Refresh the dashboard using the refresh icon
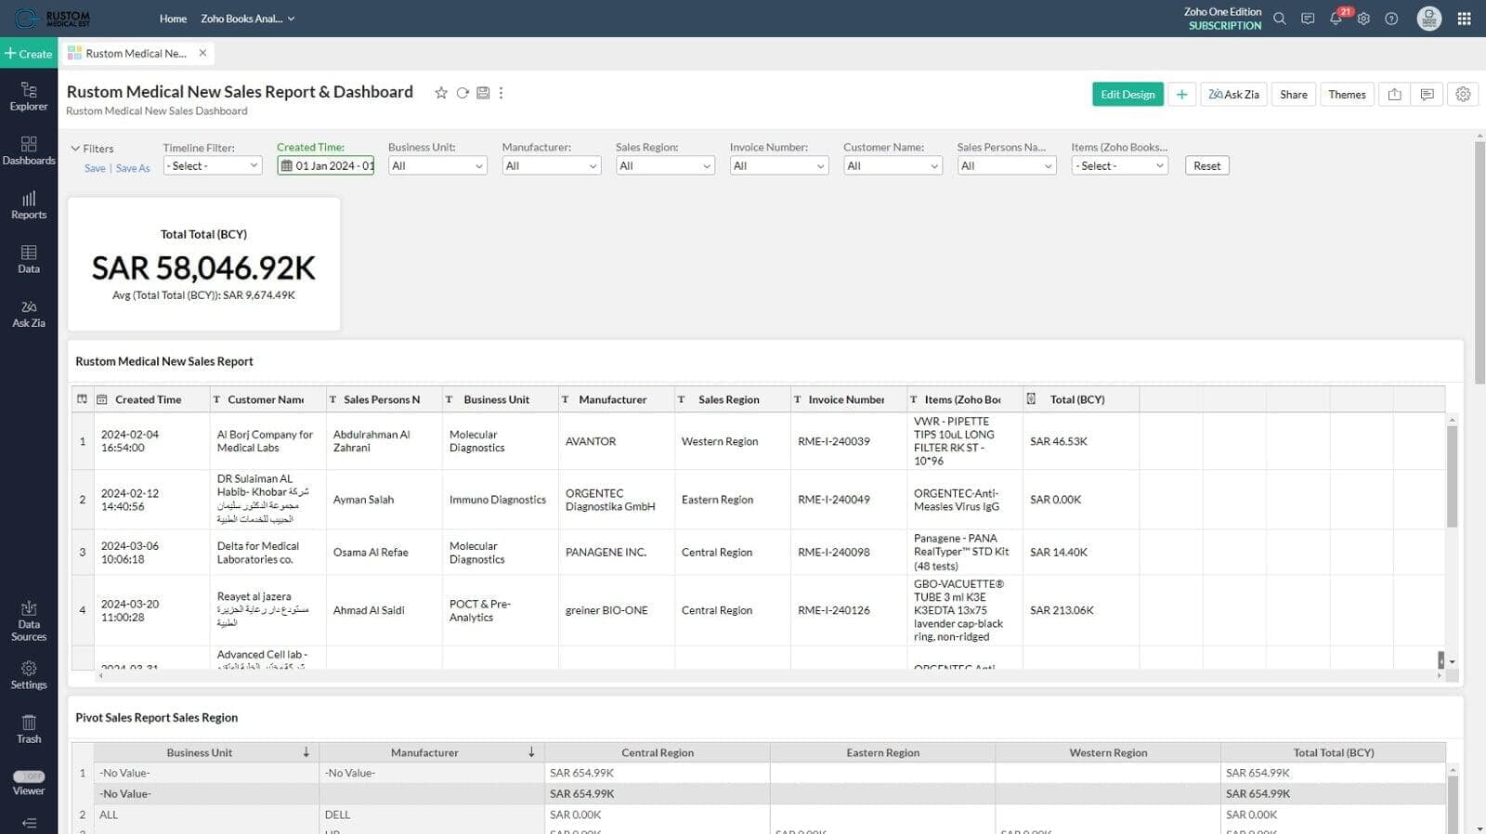The height and width of the screenshot is (834, 1486). point(463,93)
